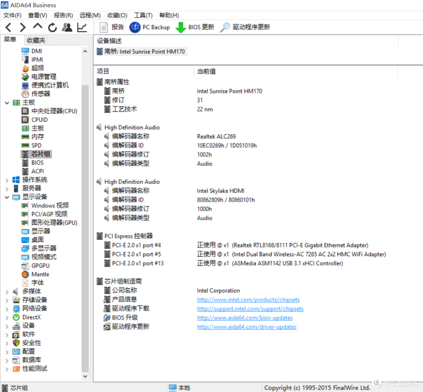Select 传感器 sensor item
Image resolution: width=423 pixels, height=392 pixels.
tap(36, 94)
